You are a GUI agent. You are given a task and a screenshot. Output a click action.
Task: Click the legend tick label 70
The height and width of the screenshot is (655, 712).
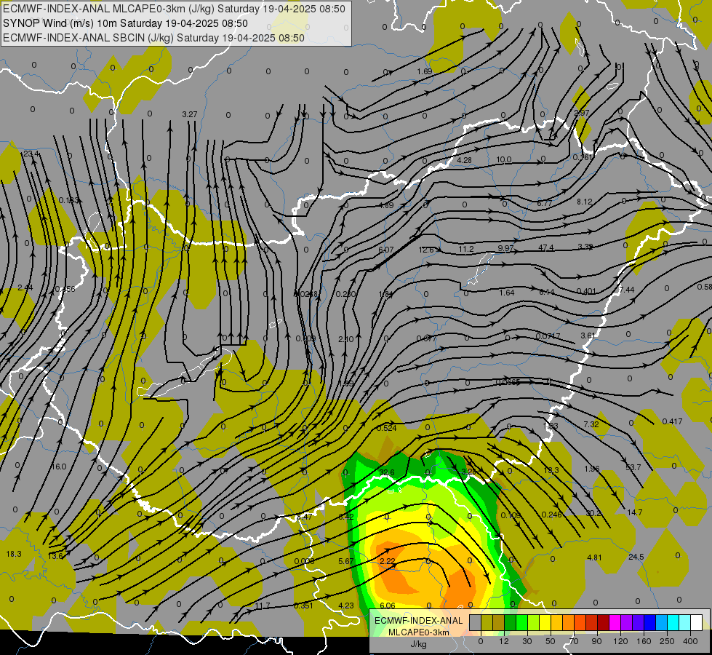[x=574, y=641]
